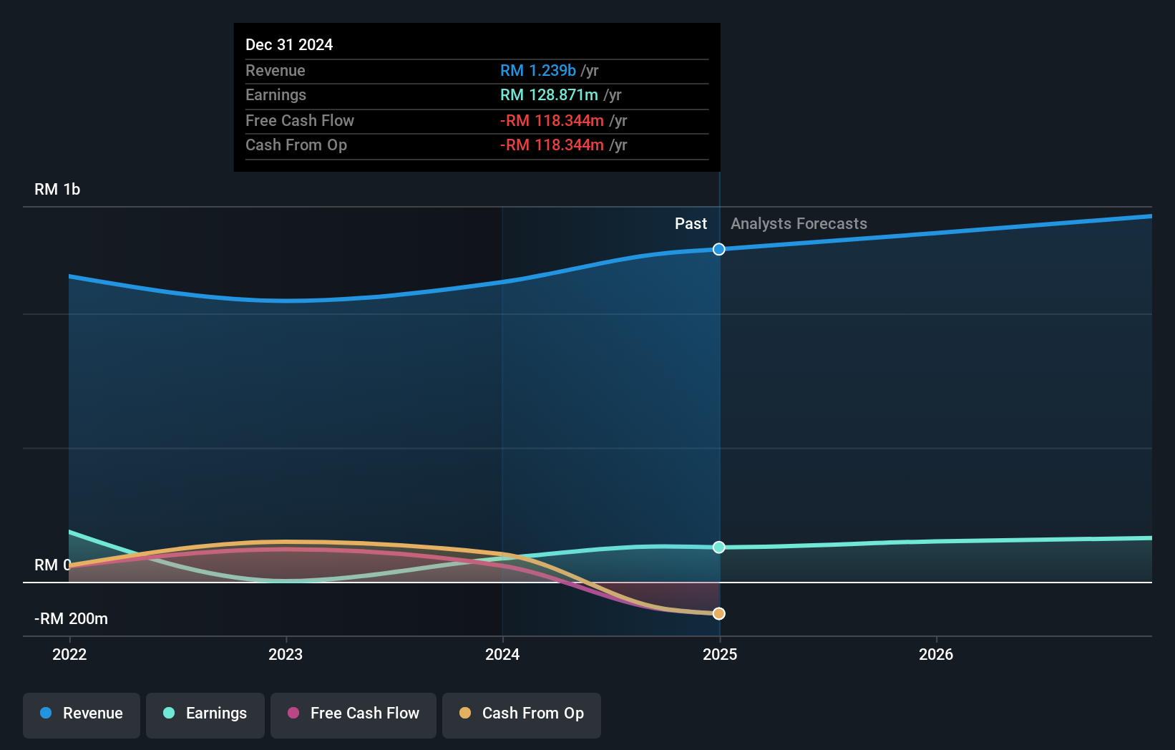Select the blue Revenue marker on the chart

tap(718, 249)
